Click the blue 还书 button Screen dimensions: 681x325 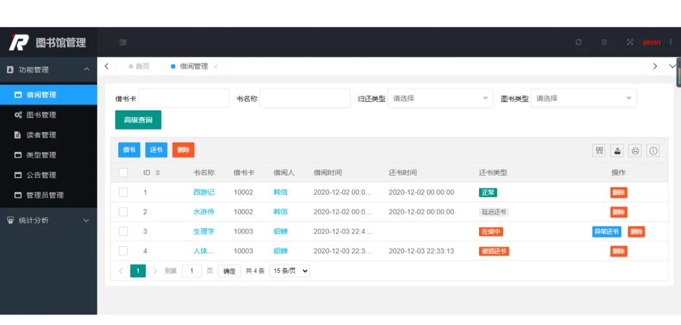[x=156, y=149]
